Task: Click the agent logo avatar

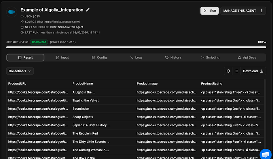Action: (x=12, y=12)
